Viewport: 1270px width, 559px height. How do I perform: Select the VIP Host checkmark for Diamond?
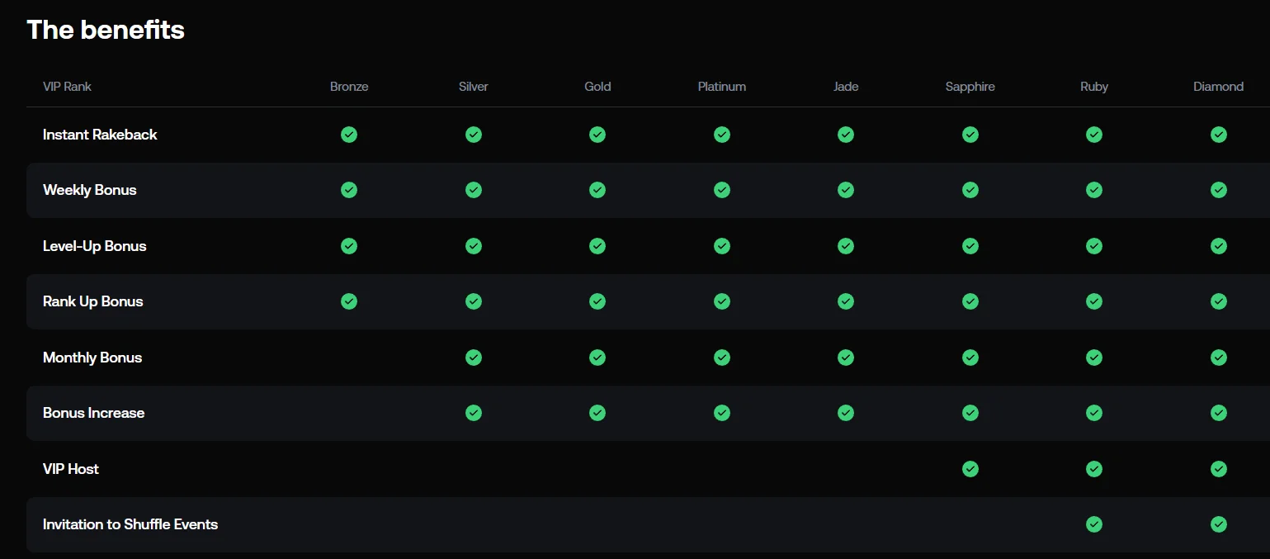click(x=1219, y=469)
